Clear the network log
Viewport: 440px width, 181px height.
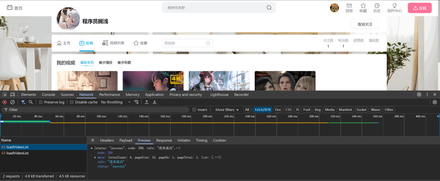[x=12, y=102]
